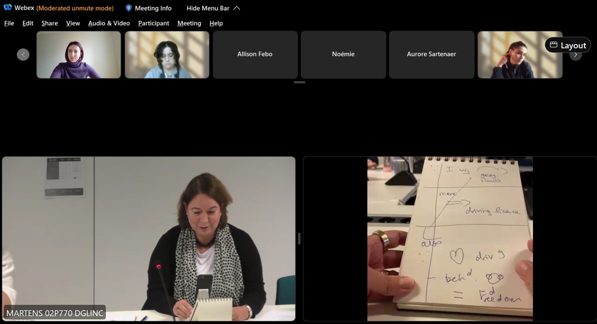The image size is (597, 324).
Task: Open the View menu
Action: (x=73, y=23)
